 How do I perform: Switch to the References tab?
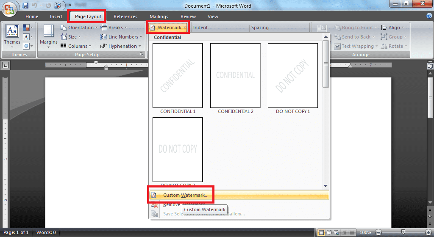[125, 17]
